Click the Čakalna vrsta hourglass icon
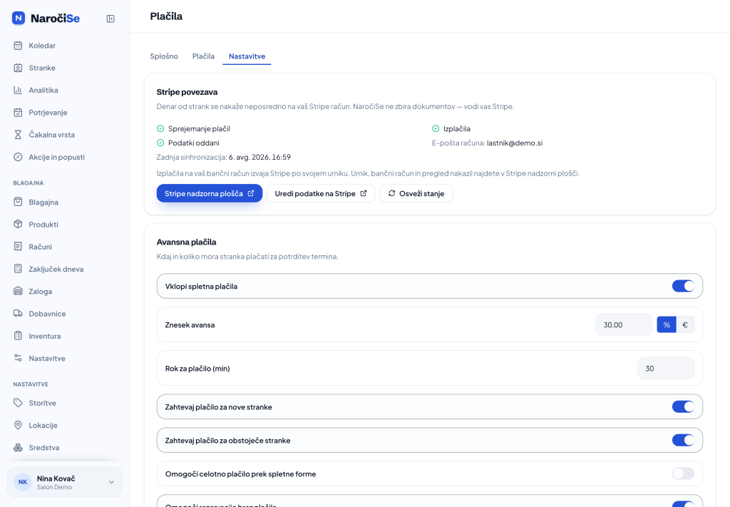The height and width of the screenshot is (507, 730). click(x=18, y=135)
